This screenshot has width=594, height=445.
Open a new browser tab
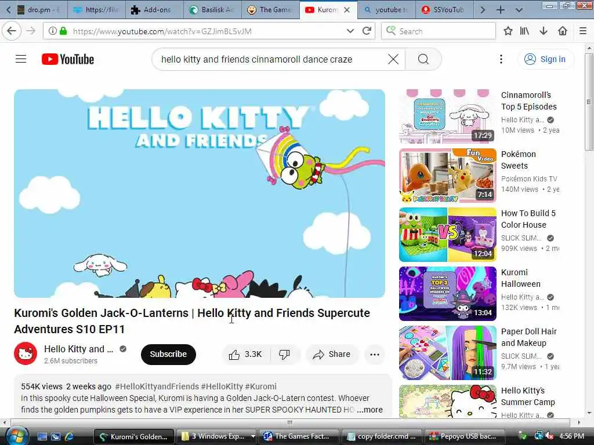pos(501,10)
